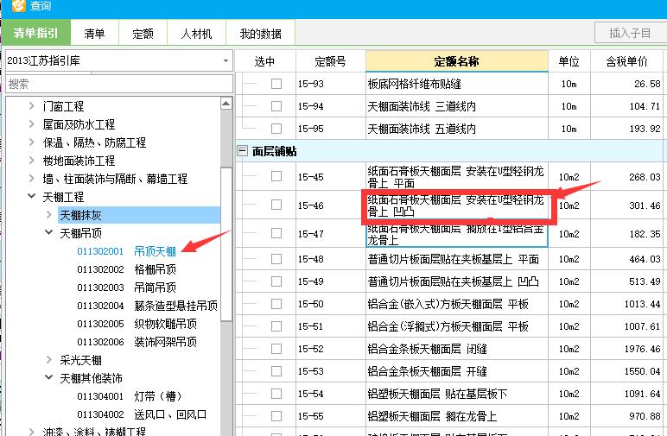Click the 选中 column header
Viewport: 667px width, 436px height.
click(x=264, y=61)
